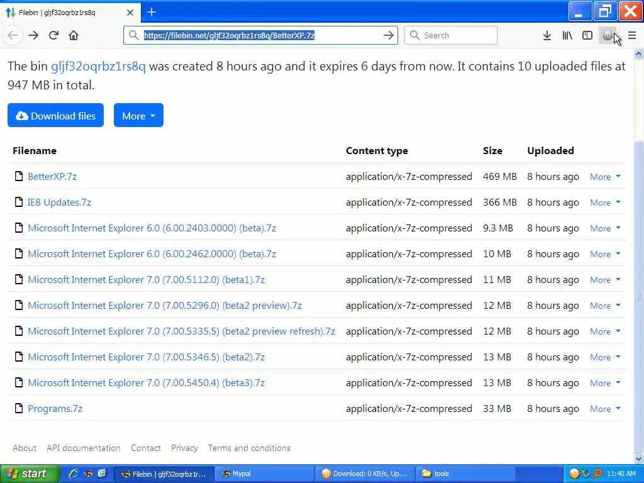Click the Download files button

[55, 116]
